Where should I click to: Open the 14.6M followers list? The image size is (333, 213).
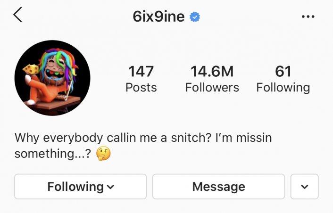pos(212,72)
